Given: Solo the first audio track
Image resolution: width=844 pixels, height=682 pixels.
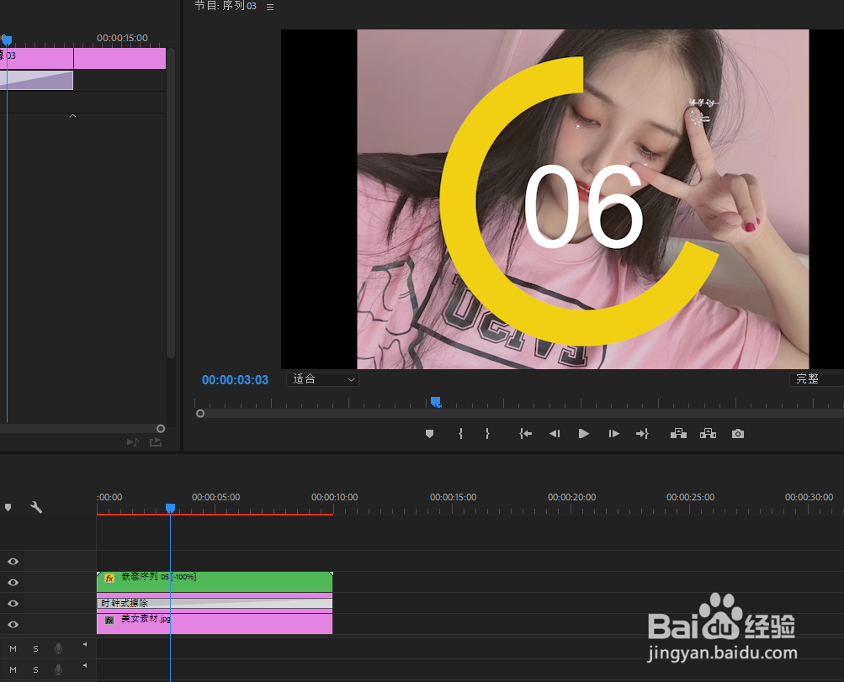Looking at the screenshot, I should 35,648.
